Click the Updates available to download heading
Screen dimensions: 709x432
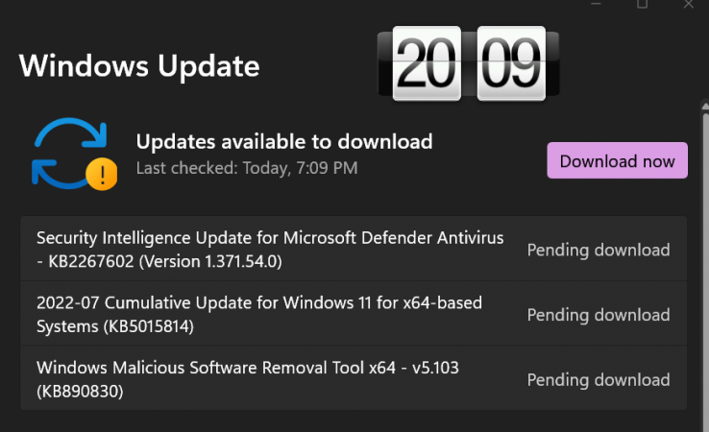coord(284,141)
